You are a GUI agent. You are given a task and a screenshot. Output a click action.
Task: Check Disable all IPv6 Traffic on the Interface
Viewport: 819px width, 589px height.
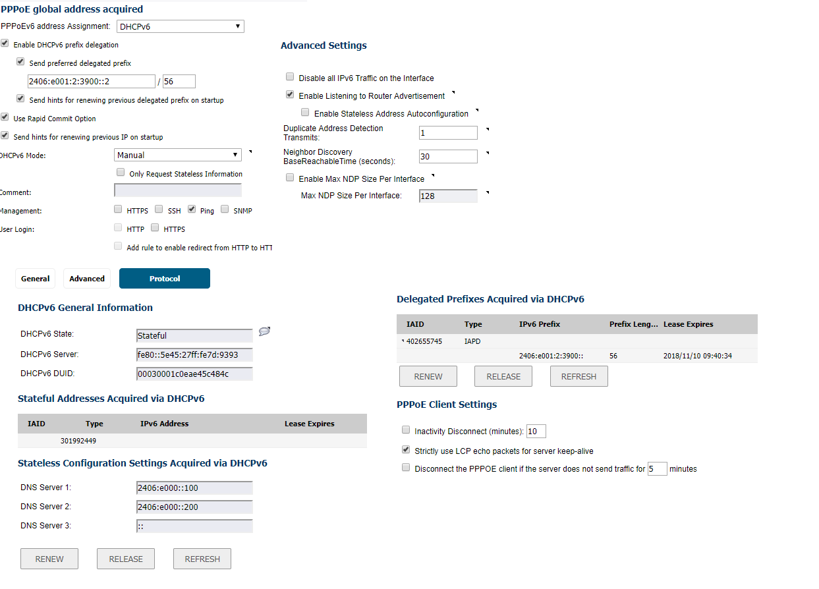[x=290, y=77]
